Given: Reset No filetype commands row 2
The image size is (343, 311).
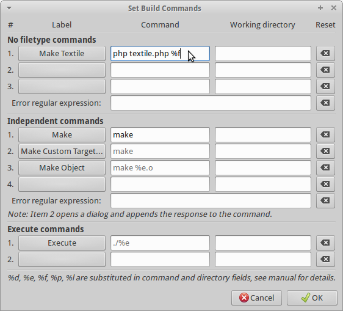Looking at the screenshot, I should pos(325,70).
